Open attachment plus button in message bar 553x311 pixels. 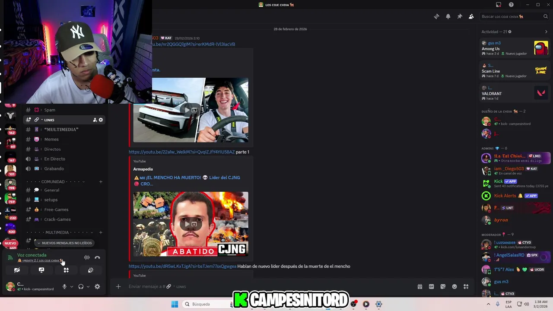[x=118, y=286]
